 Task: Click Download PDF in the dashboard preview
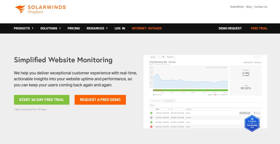[x=248, y=62]
